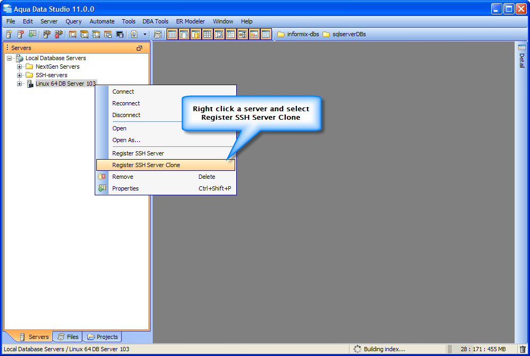Open the Help menu

click(247, 21)
